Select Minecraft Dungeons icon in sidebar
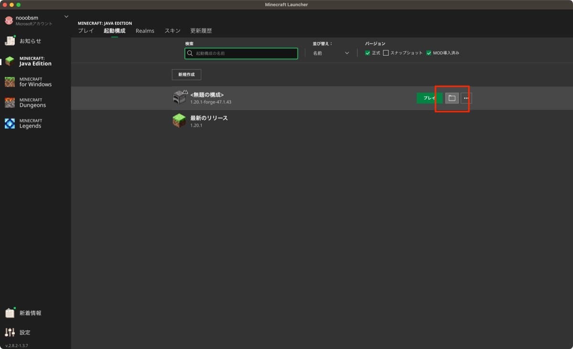 tap(10, 103)
